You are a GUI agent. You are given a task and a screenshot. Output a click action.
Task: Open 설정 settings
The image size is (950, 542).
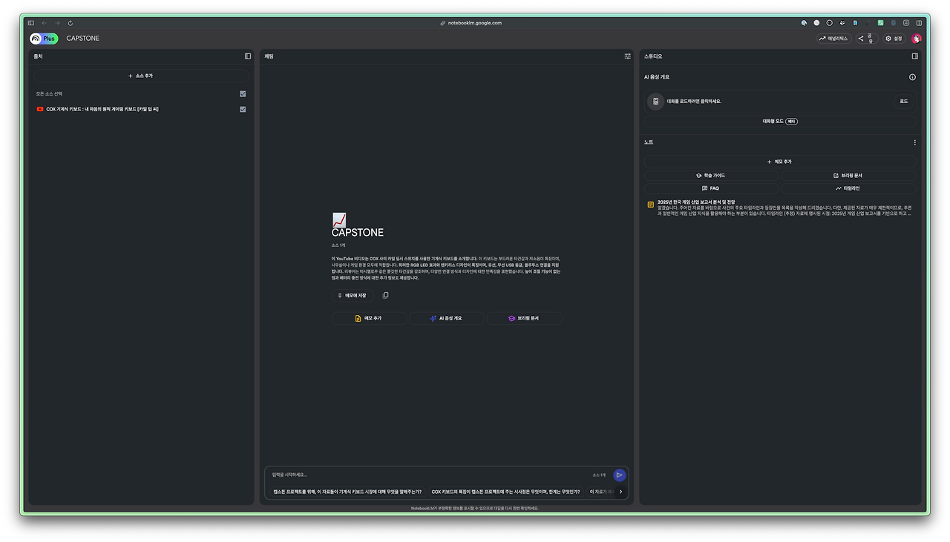tap(894, 39)
